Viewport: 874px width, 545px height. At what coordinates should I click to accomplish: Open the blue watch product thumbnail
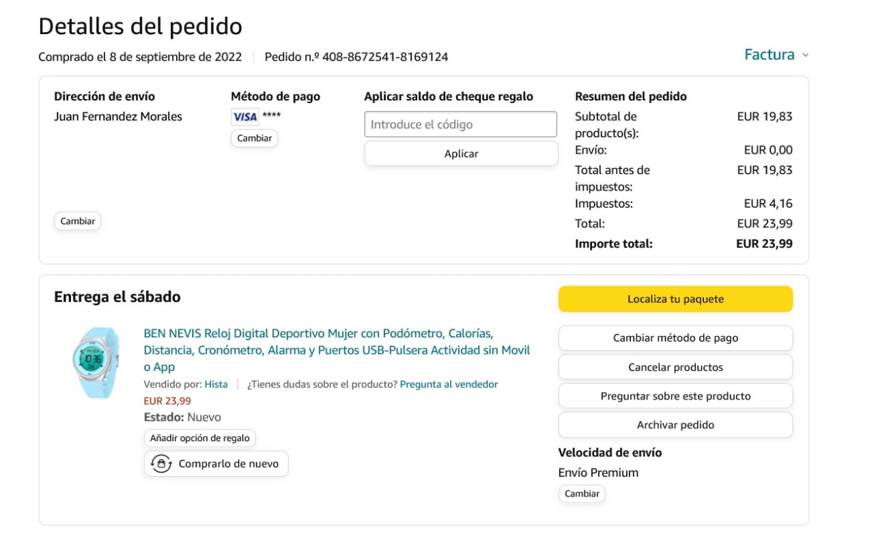tap(94, 362)
